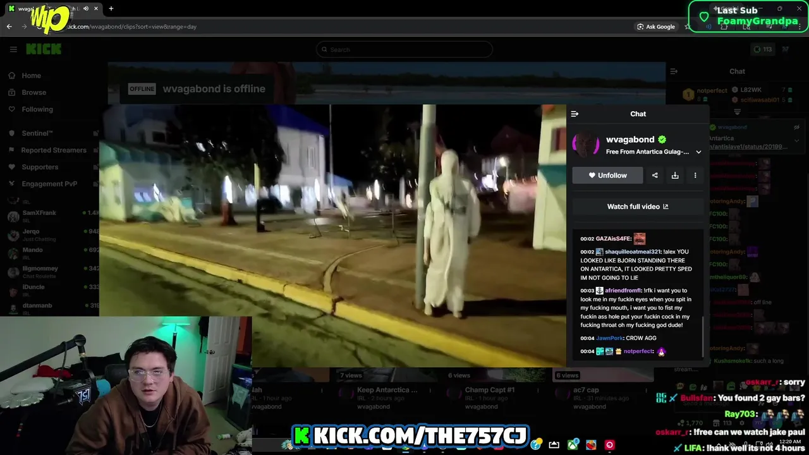
Task: Click the clip video player
Action: [332, 235]
